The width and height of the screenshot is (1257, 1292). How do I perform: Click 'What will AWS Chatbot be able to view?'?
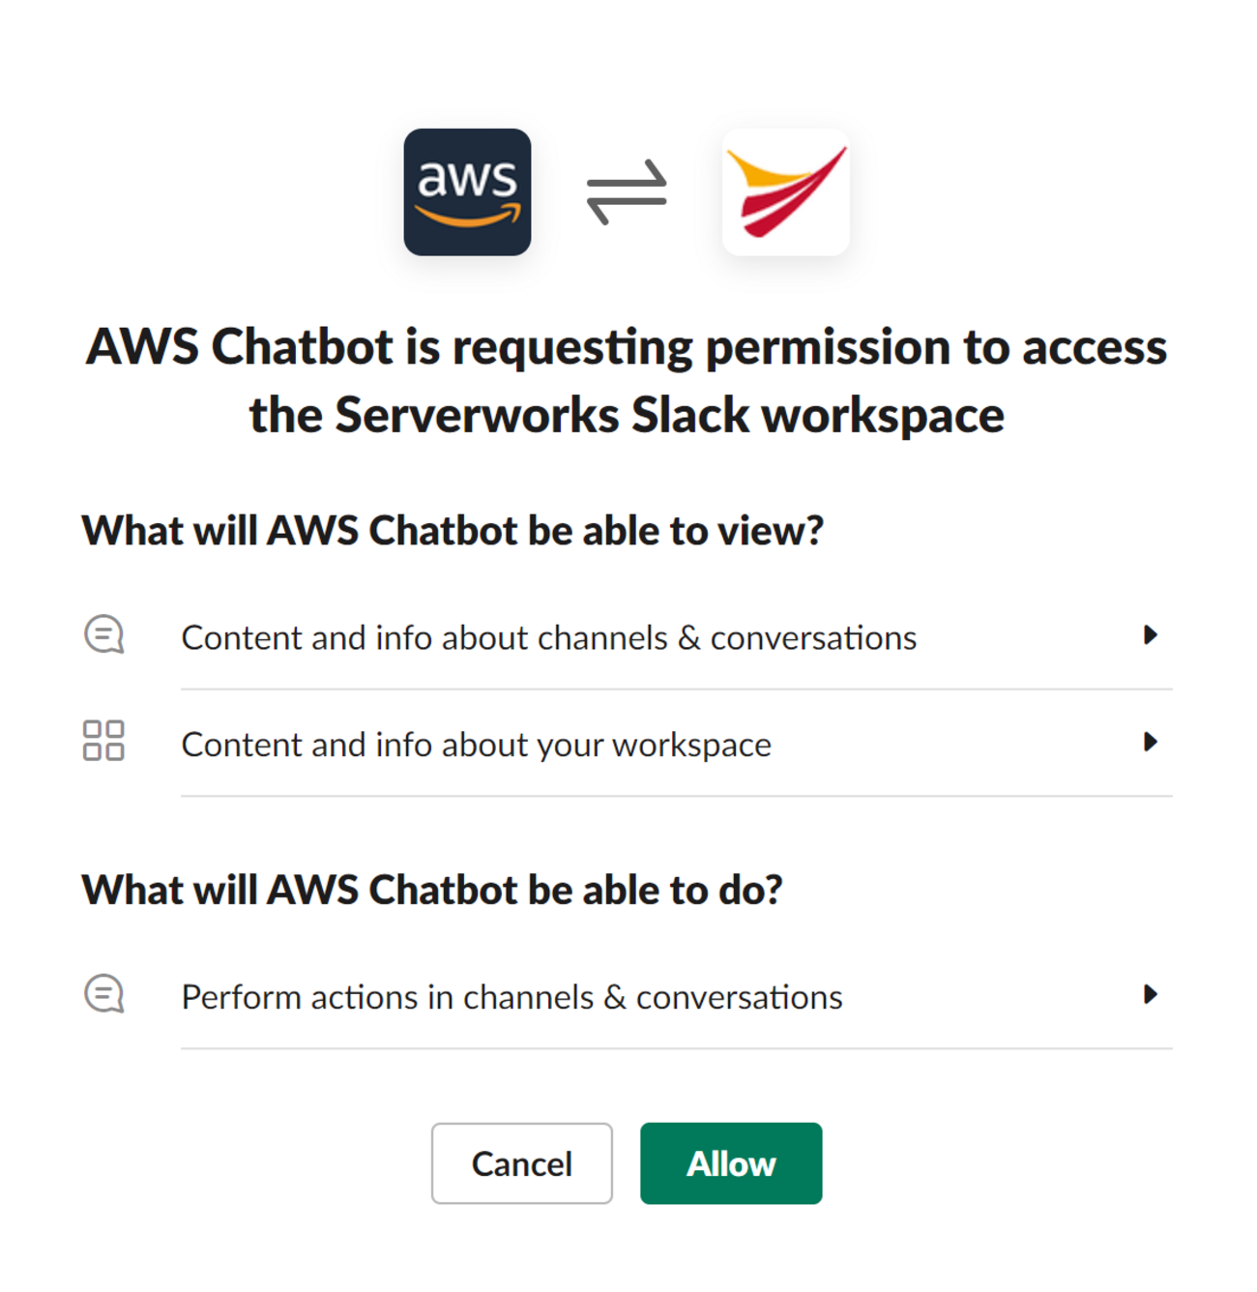453,531
